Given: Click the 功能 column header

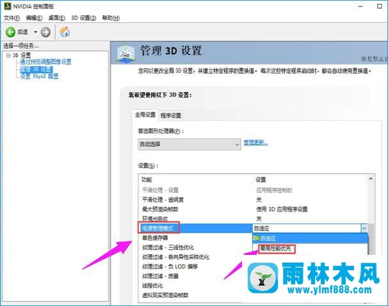Looking at the screenshot, I should click(x=147, y=180).
